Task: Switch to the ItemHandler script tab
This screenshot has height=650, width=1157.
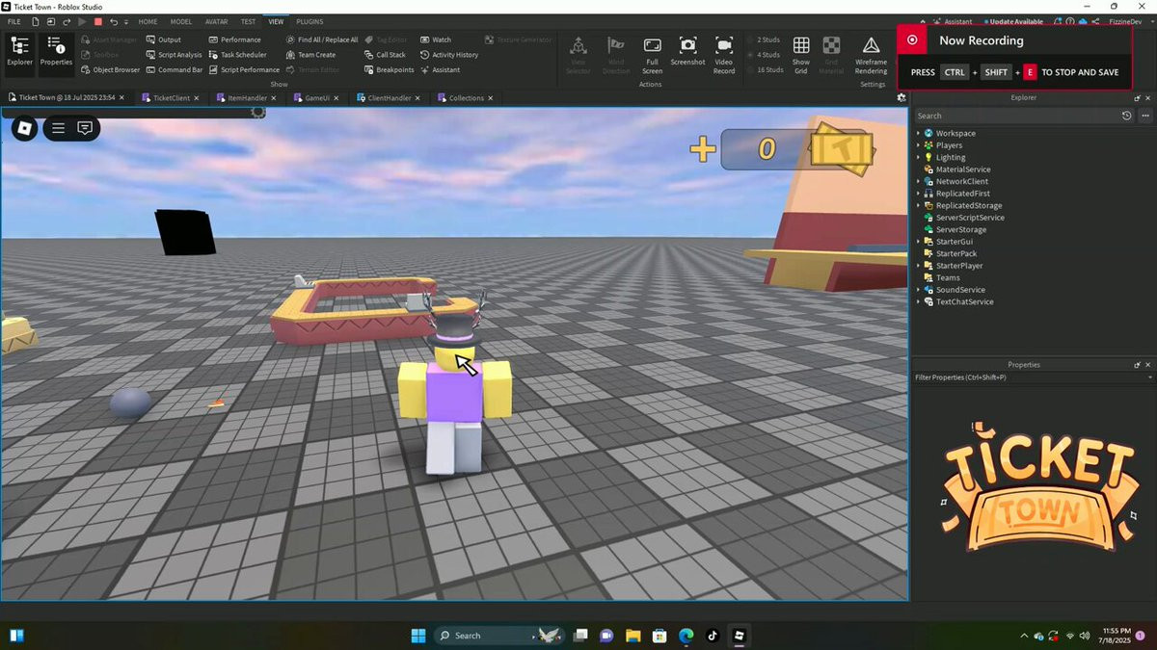Action: pos(248,98)
